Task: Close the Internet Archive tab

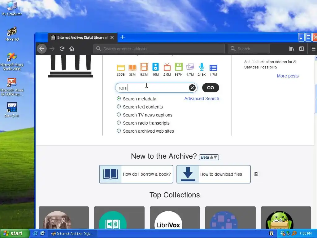Action: point(112,37)
